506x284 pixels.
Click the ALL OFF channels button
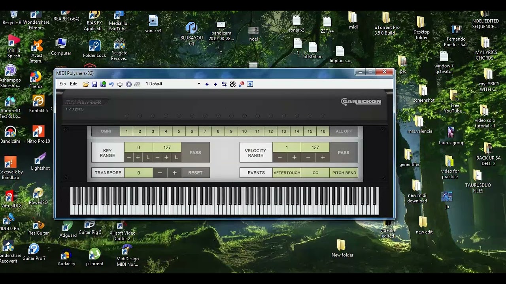coord(344,131)
